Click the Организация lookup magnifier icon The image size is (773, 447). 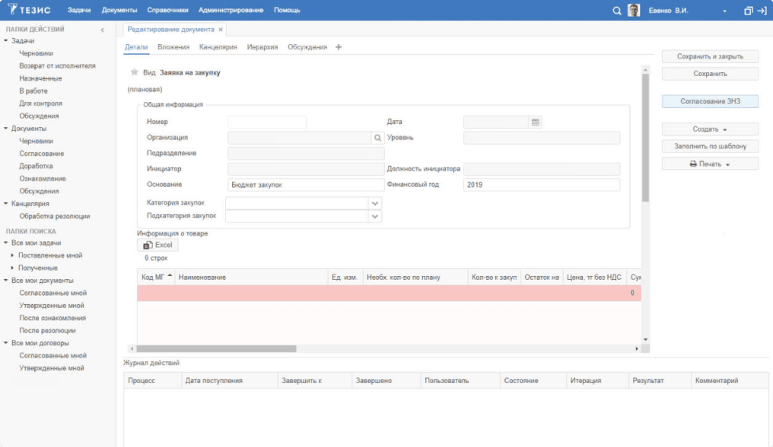pos(377,138)
